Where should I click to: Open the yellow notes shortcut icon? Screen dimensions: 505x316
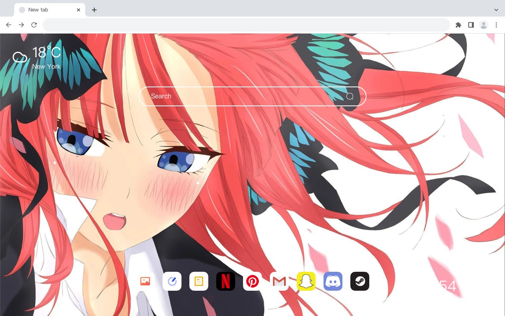point(199,281)
